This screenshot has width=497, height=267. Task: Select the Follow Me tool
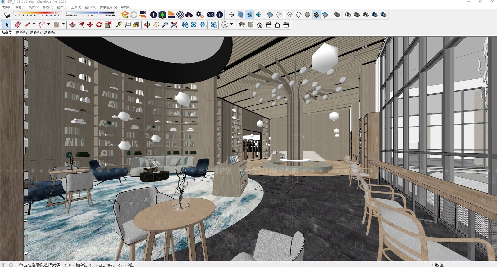[x=81, y=24]
